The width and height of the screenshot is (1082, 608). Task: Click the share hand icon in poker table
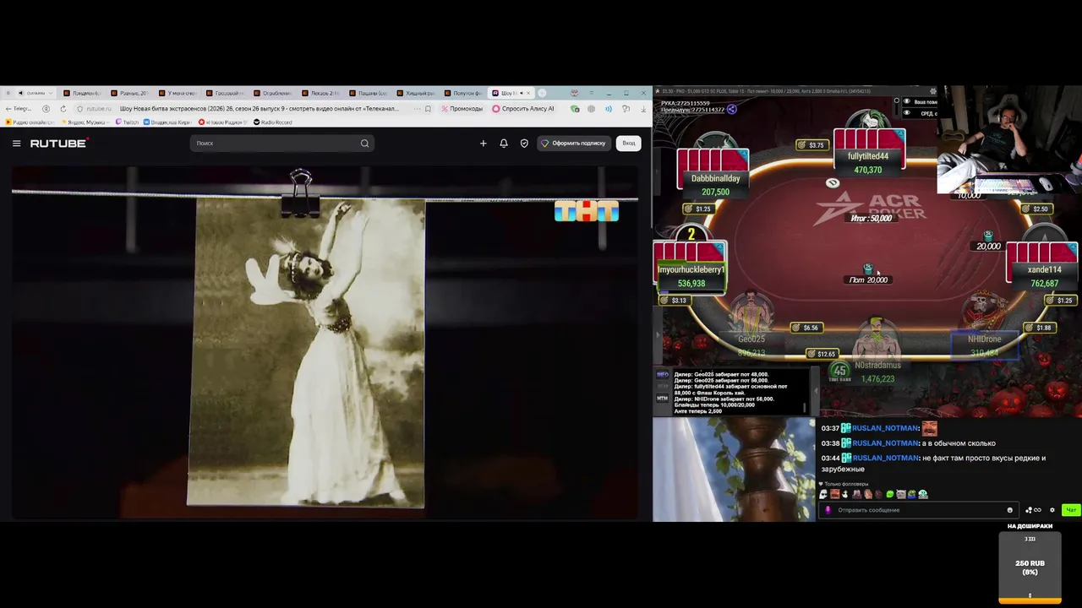[x=732, y=109]
